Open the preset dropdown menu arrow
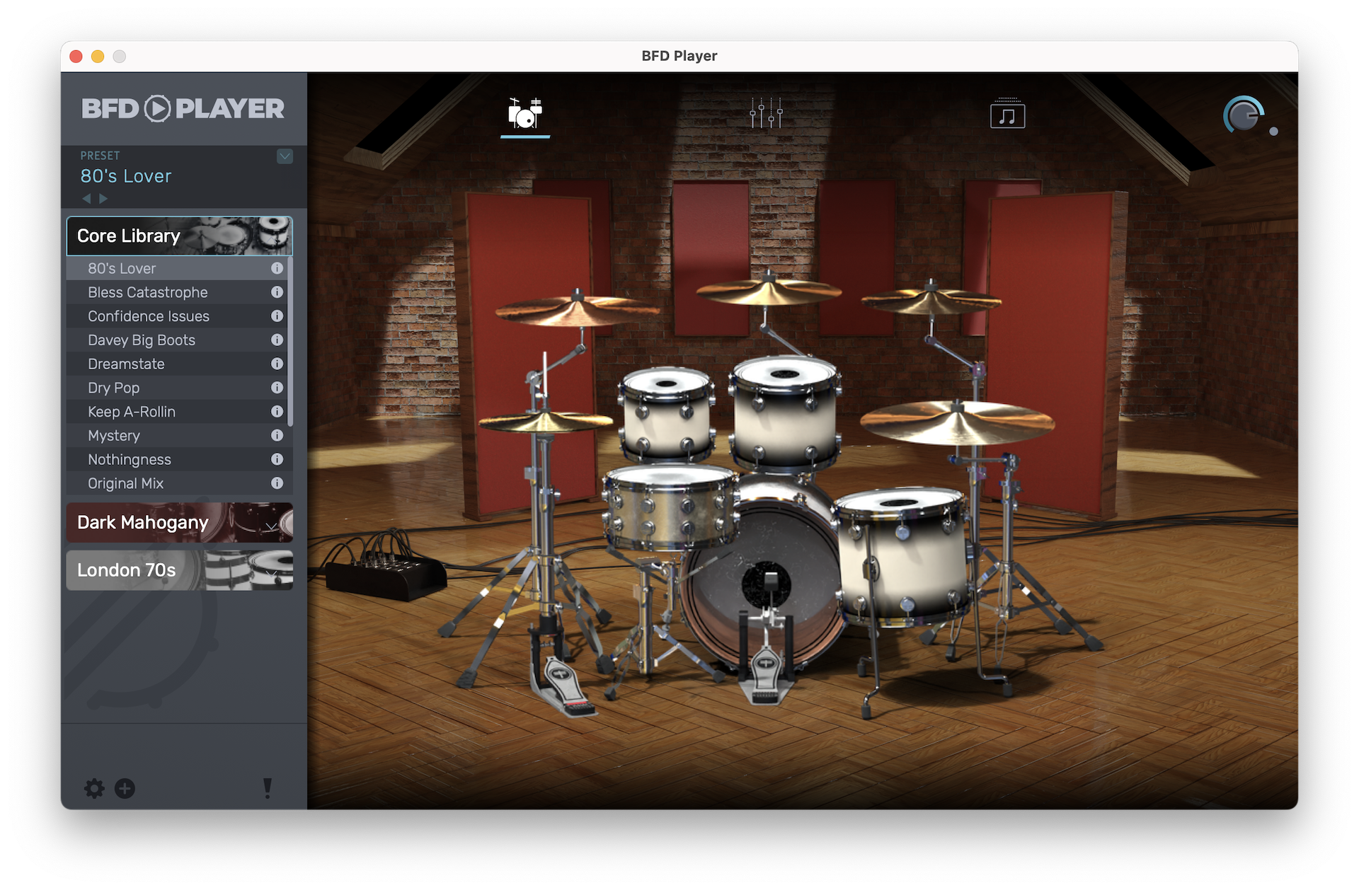This screenshot has height=890, width=1359. click(285, 156)
